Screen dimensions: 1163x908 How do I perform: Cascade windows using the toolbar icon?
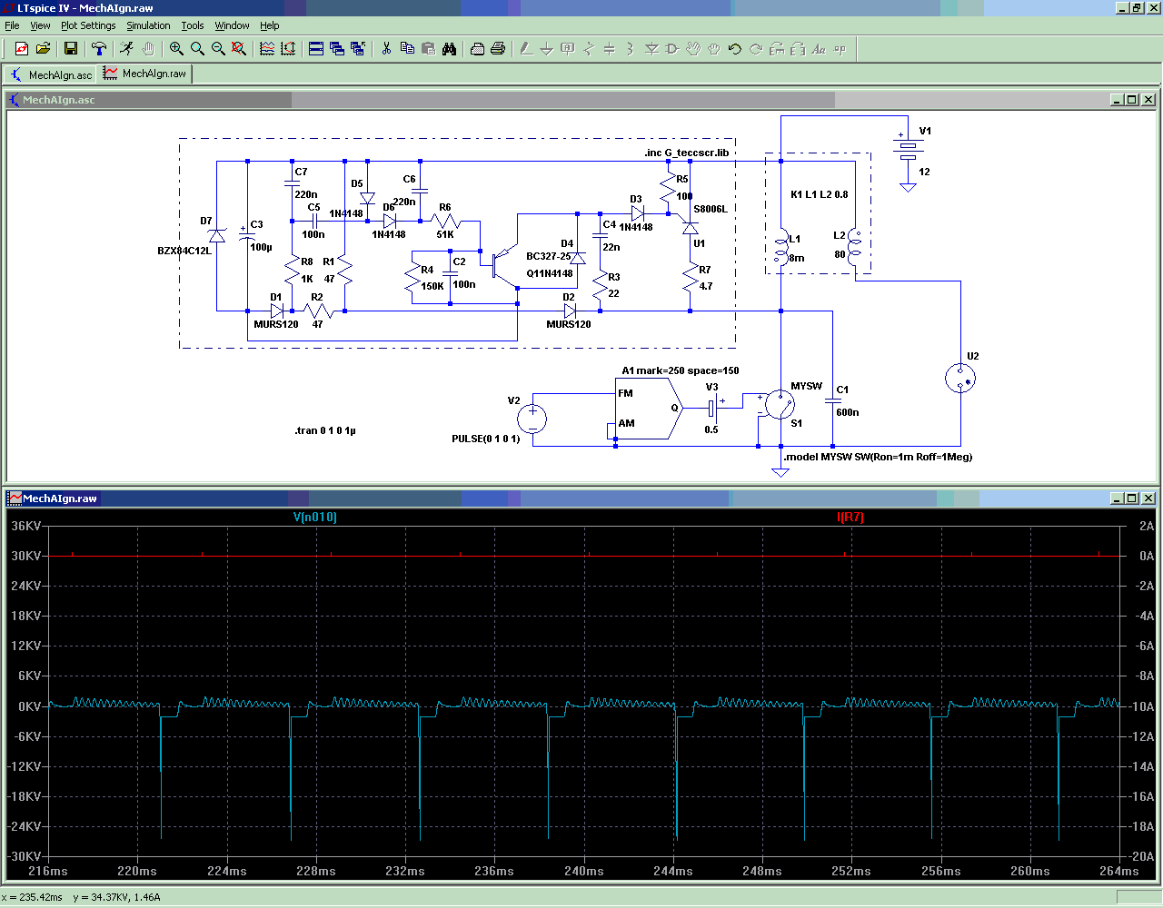click(337, 49)
